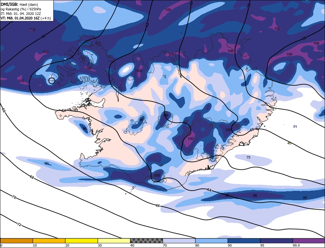Screen dimensions: 325x248
Task: Click the gray checkered 40–70 legend swatch
Action: (147, 241)
